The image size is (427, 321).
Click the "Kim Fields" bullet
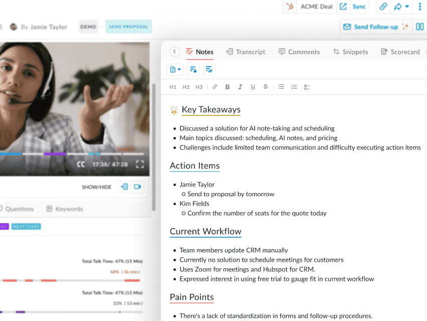[x=194, y=204]
